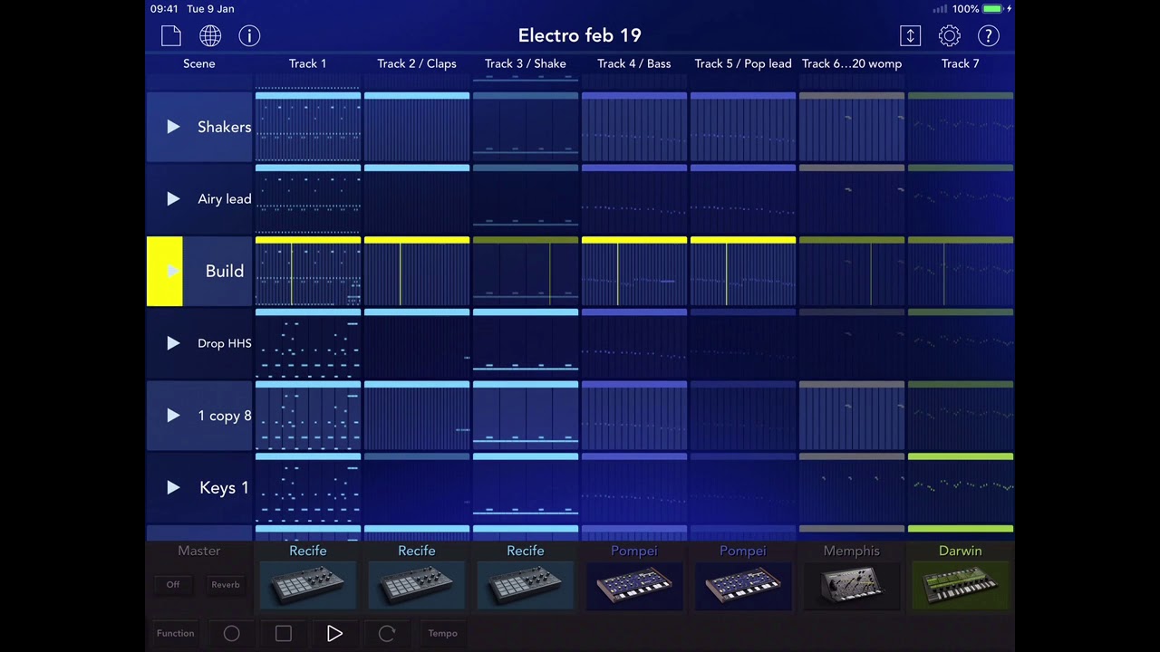Image resolution: width=1160 pixels, height=652 pixels.
Task: Open the help question mark icon
Action: (x=989, y=35)
